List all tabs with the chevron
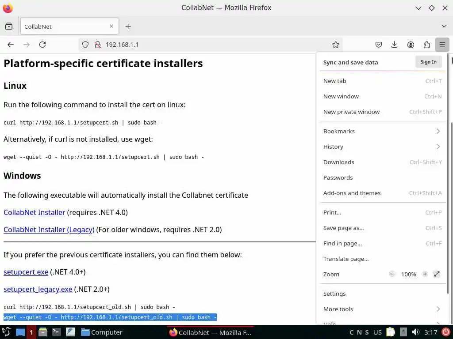This screenshot has width=453, height=339. click(444, 26)
